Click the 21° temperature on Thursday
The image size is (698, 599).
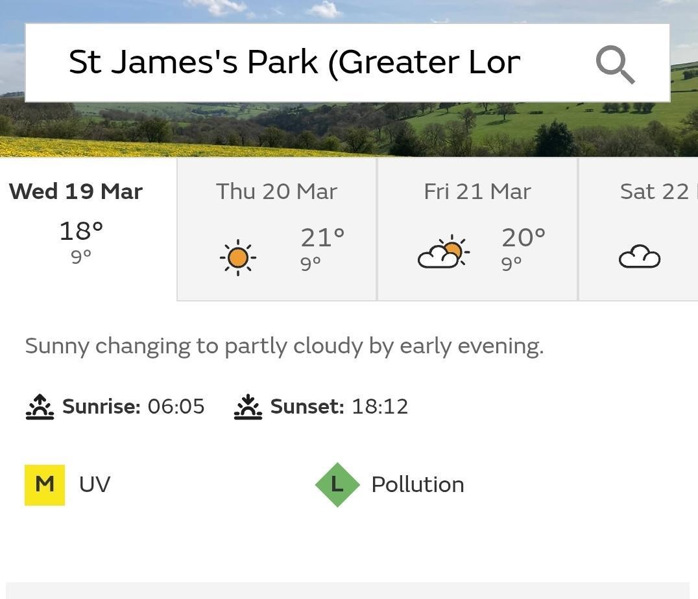[x=322, y=237]
